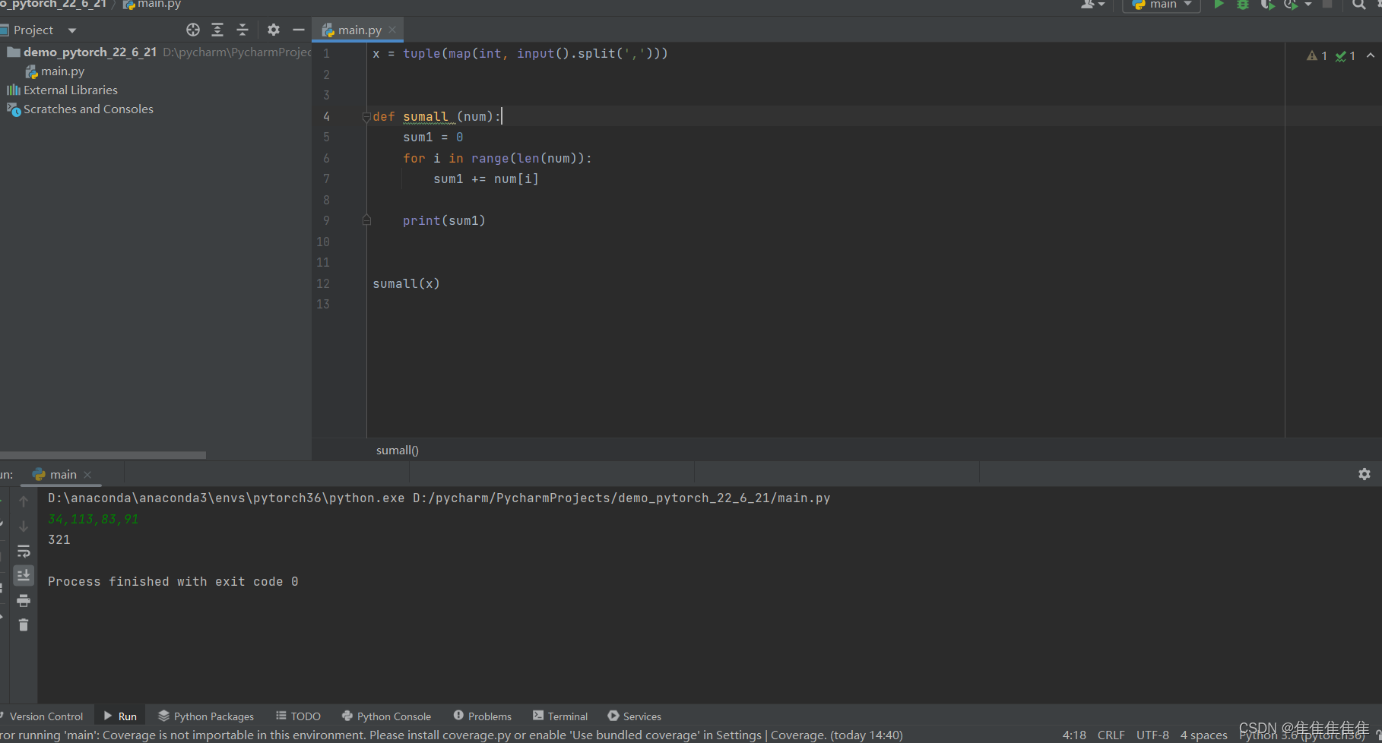Click the python.exe command line in console

pos(439,498)
